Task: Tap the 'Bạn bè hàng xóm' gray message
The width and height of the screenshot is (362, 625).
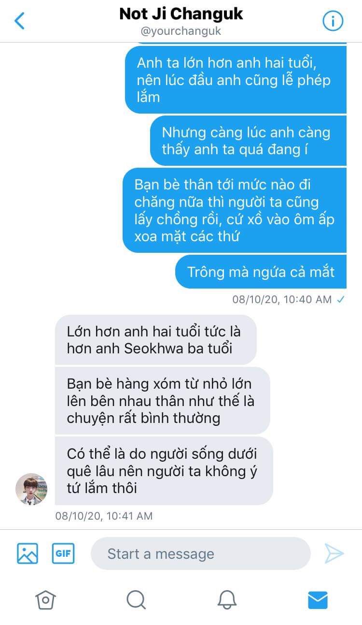Action: (x=162, y=401)
